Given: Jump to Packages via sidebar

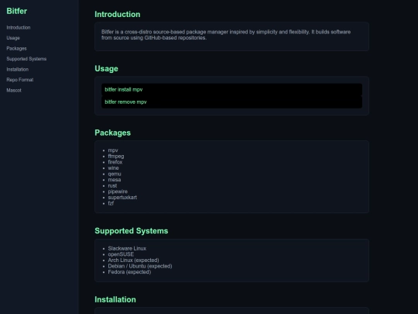Looking at the screenshot, I should [x=16, y=48].
